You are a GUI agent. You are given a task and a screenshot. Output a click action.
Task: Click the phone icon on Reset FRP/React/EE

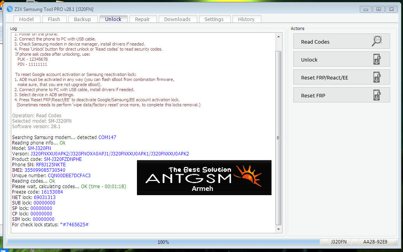[377, 77]
